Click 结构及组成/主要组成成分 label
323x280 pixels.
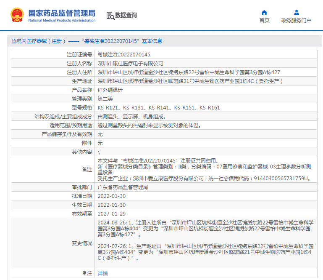pyautogui.click(x=63, y=117)
